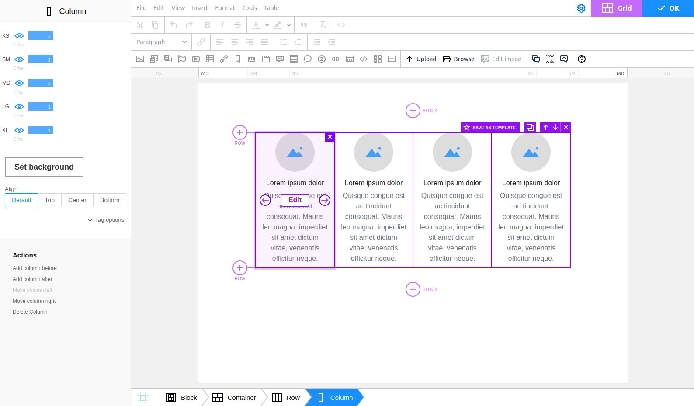Click the copy icon in toolbar
The width and height of the screenshot is (694, 406).
point(155,25)
